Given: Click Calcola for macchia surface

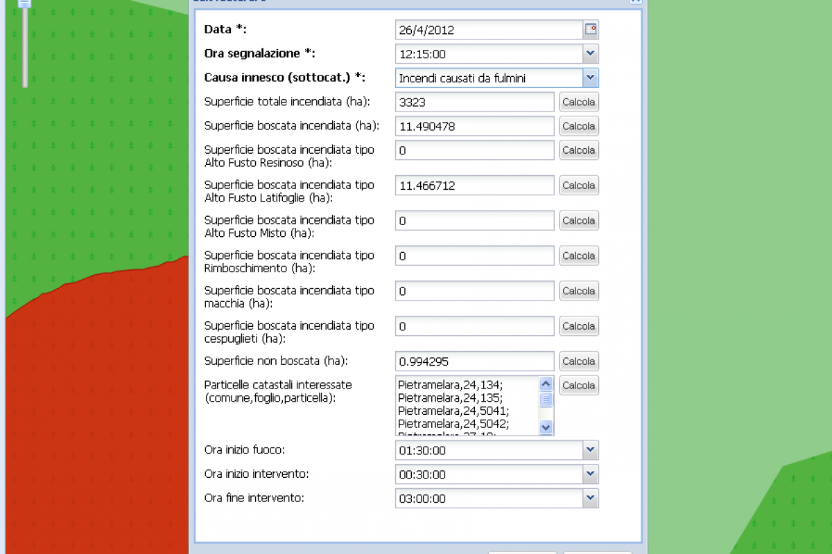Looking at the screenshot, I should [579, 291].
